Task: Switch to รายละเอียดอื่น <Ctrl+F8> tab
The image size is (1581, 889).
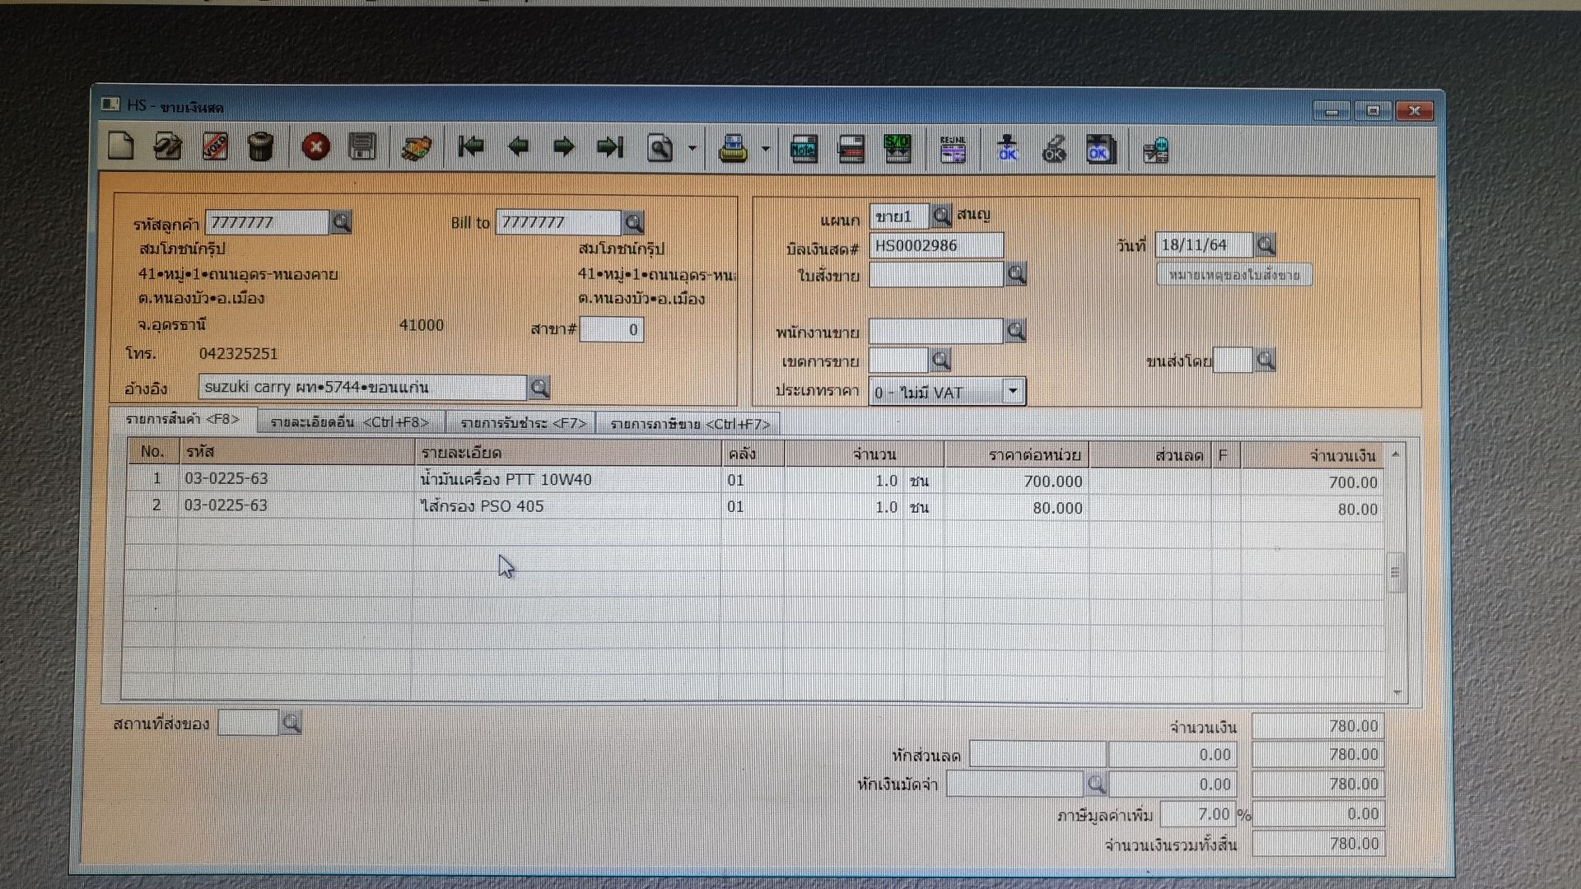Action: (350, 422)
